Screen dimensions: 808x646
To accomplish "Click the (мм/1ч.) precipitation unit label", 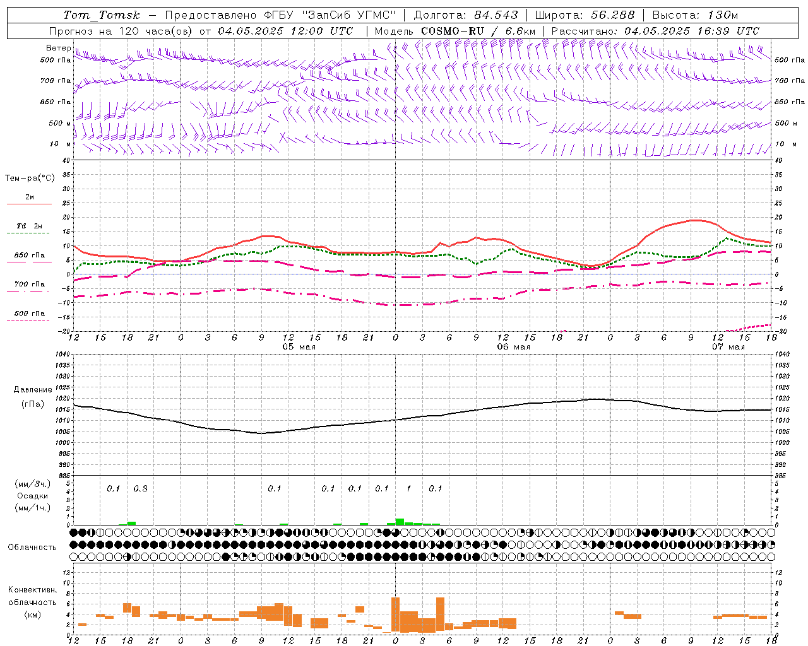I will (33, 508).
